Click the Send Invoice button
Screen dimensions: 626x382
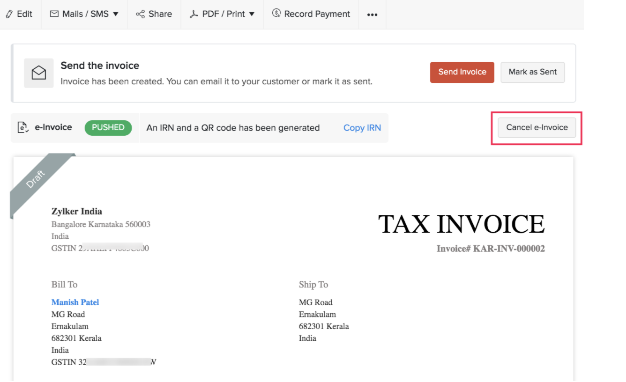462,72
